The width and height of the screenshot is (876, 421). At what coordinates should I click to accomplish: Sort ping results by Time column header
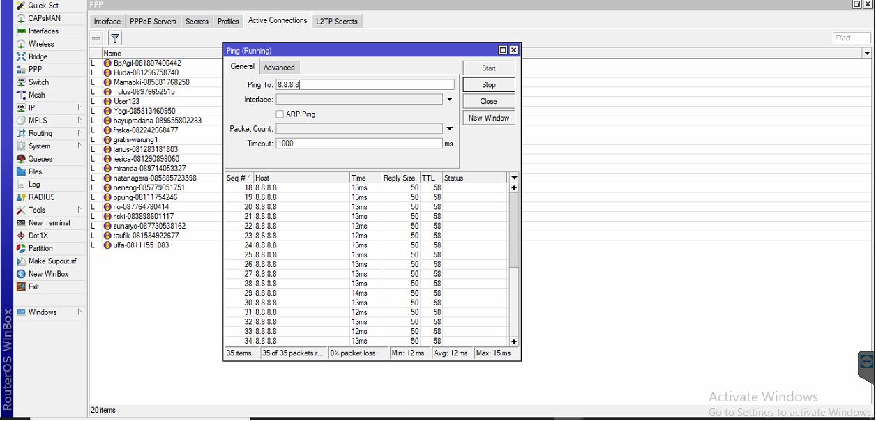point(365,178)
